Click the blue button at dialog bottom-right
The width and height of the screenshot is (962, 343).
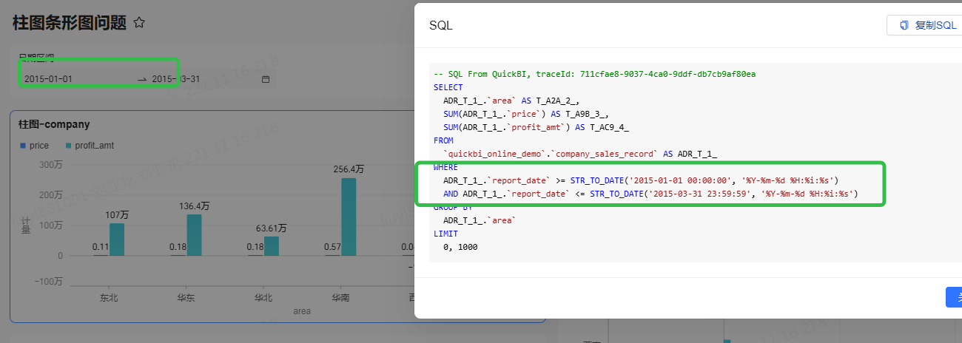tap(955, 297)
